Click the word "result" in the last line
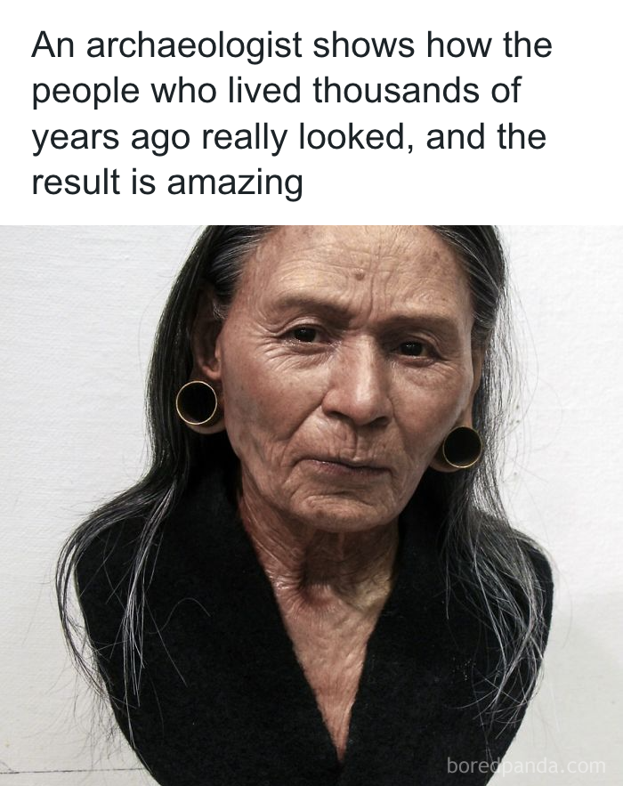Image resolution: width=623 pixels, height=786 pixels. coord(77,182)
